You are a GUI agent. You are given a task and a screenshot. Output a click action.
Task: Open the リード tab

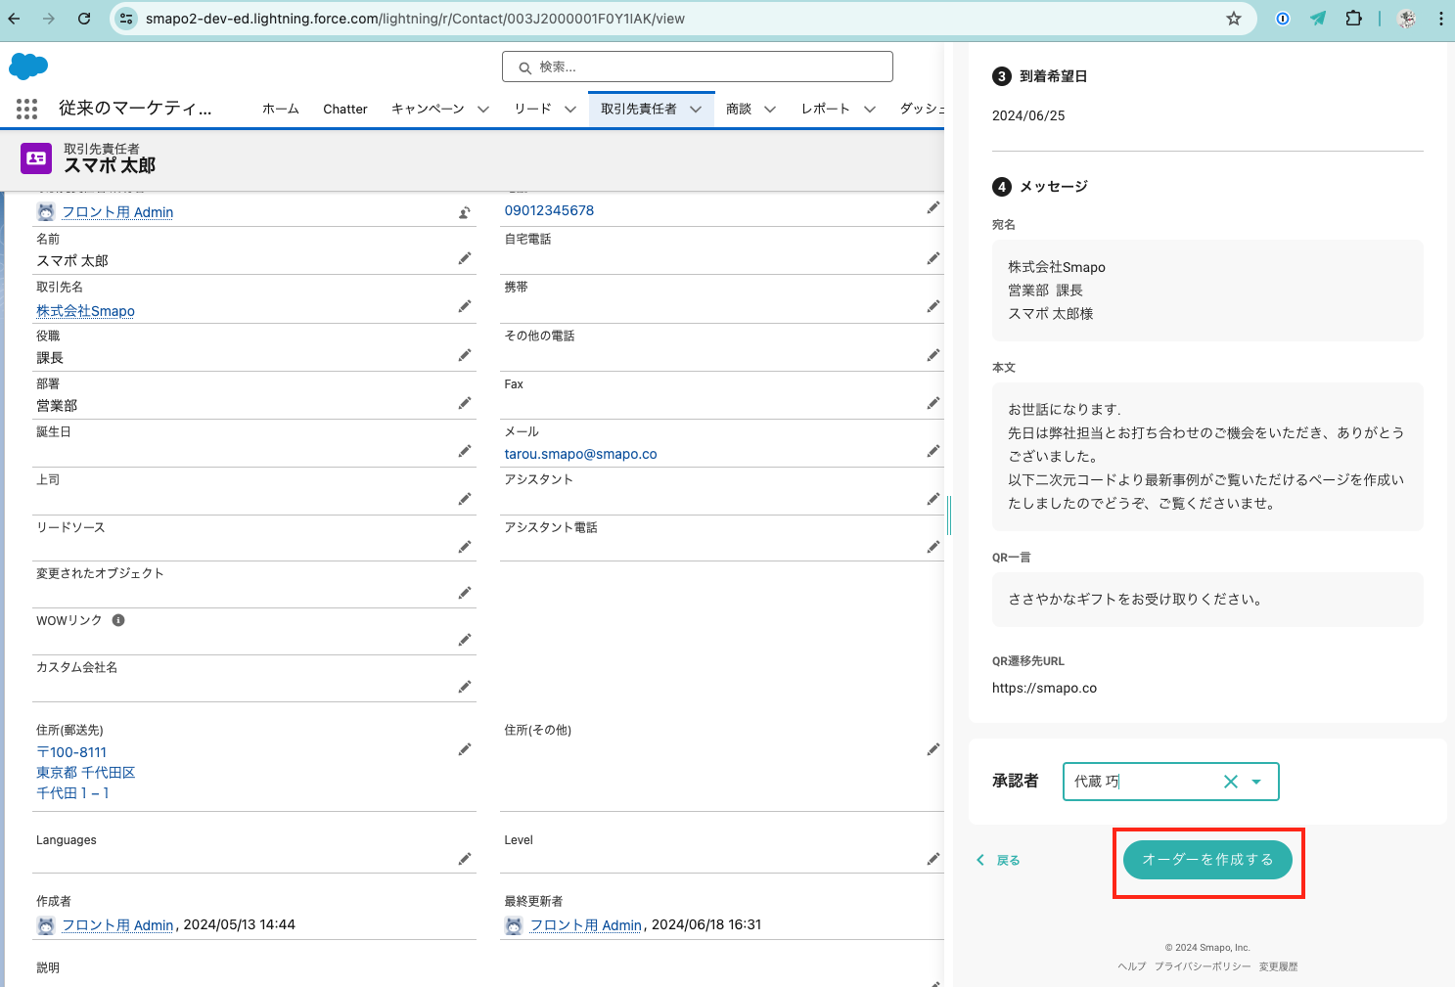(x=533, y=109)
